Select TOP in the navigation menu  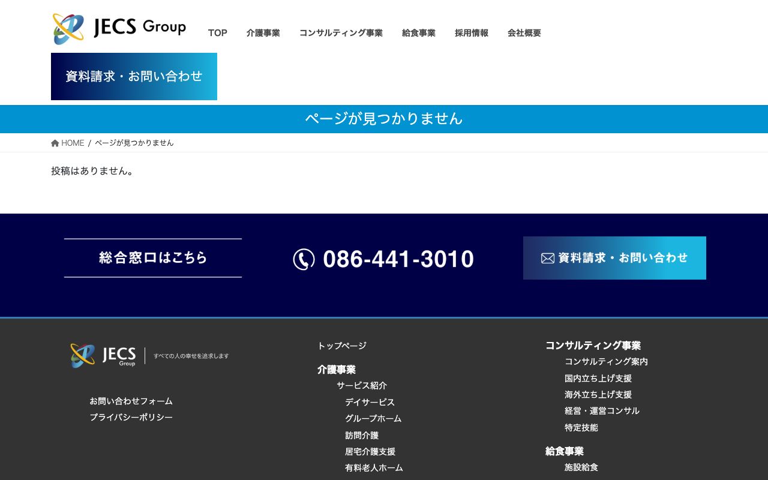tap(217, 33)
